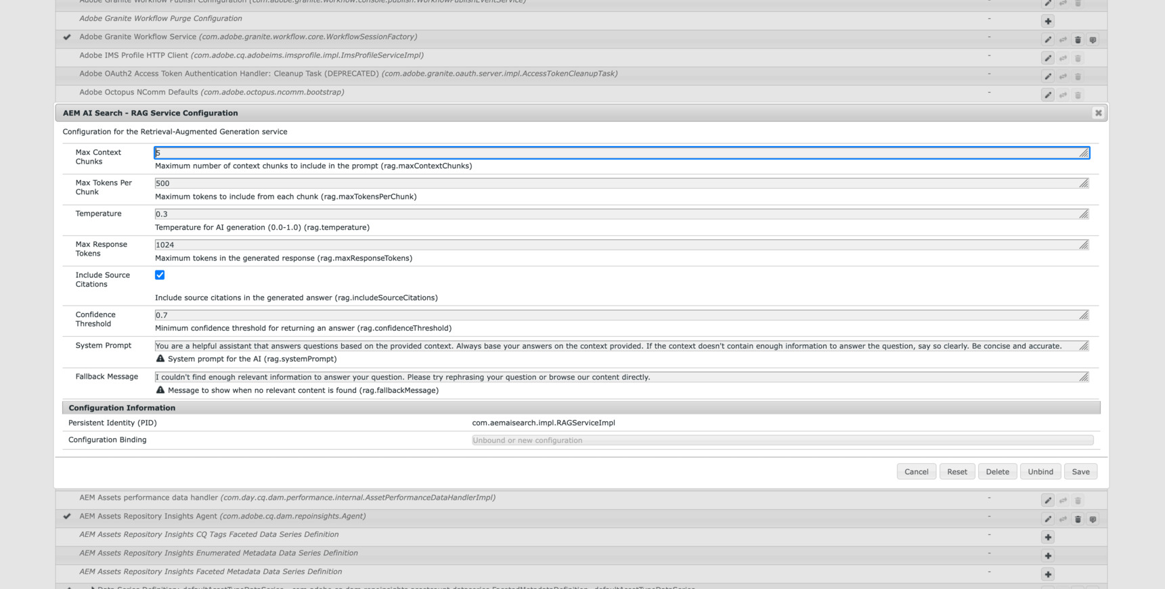
Task: Click the rag.maxContextChunks description text
Action: click(313, 166)
